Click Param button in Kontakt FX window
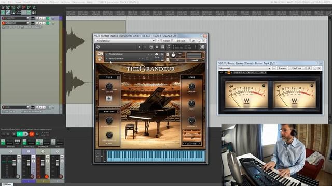Image resolution: width=332 pixels, height=186 pixels. click(166, 41)
